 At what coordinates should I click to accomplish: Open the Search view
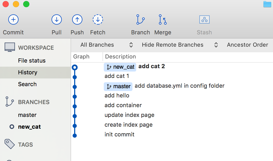[27, 84]
